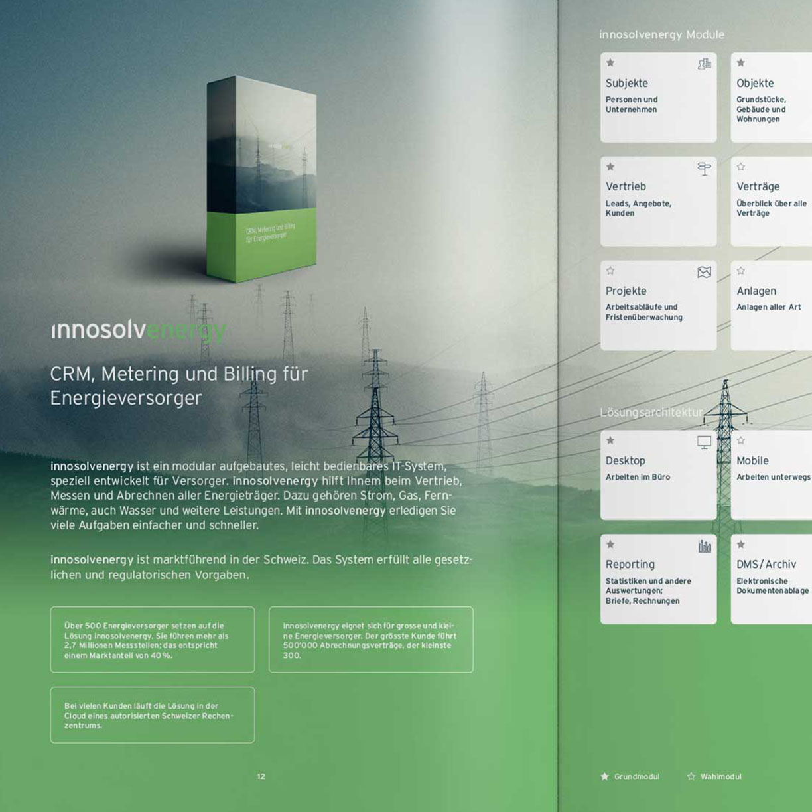Click paragraph starting "innosolvenergy ist ein modular aufgebautes"

(256, 496)
